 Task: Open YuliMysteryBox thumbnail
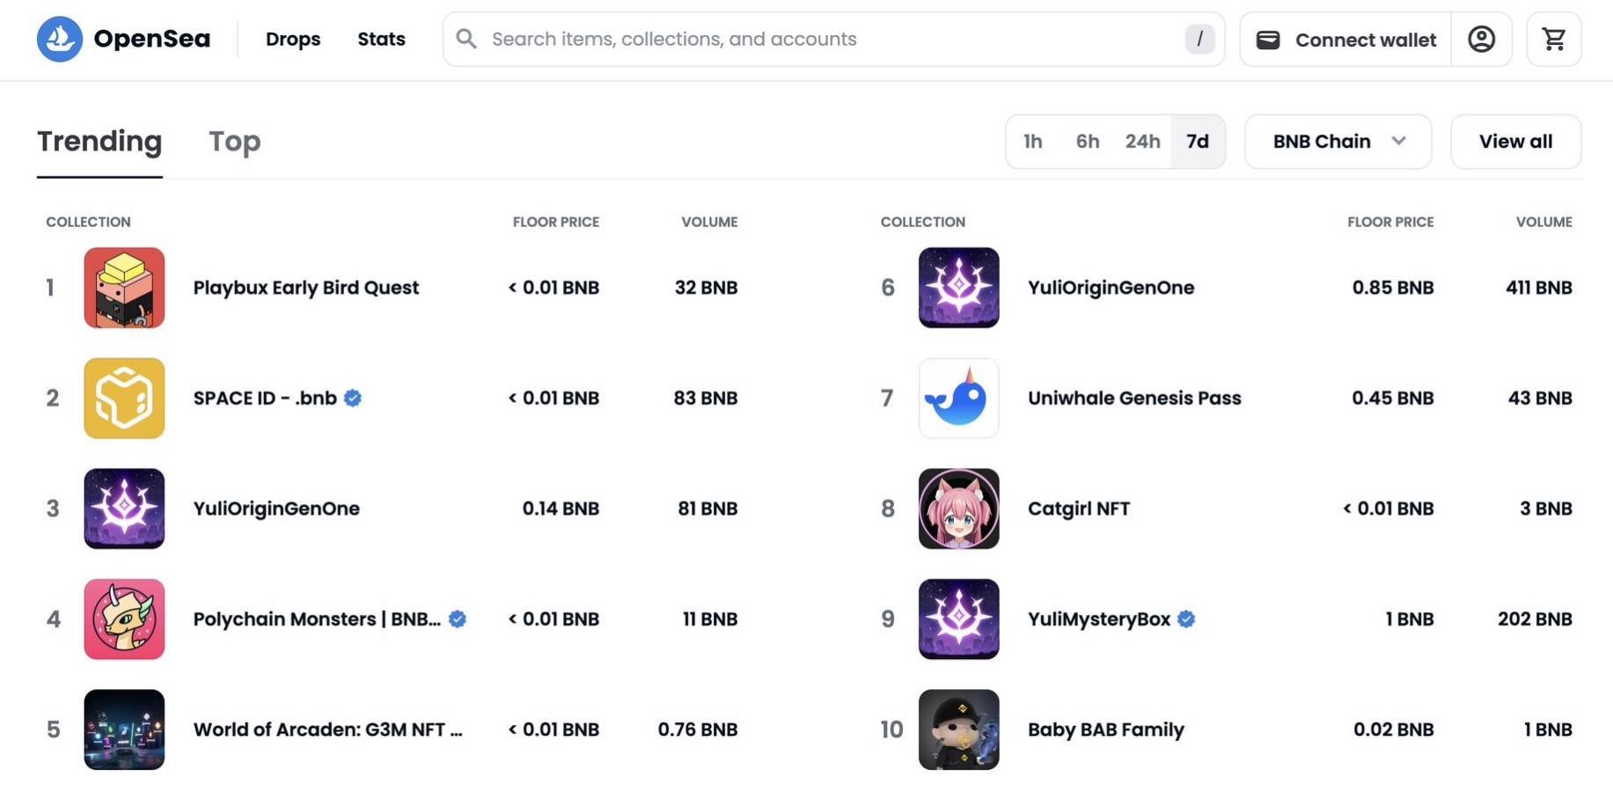[959, 619]
